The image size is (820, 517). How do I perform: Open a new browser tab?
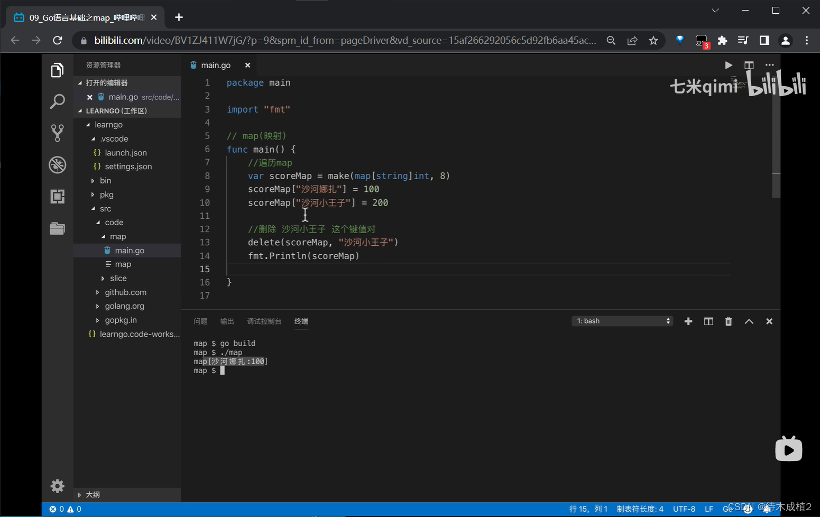(x=179, y=17)
